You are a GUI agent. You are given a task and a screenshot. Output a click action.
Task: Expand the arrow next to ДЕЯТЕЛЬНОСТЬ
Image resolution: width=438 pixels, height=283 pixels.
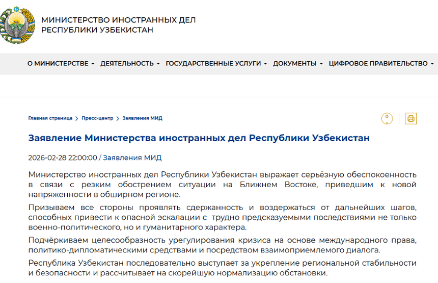(158, 64)
